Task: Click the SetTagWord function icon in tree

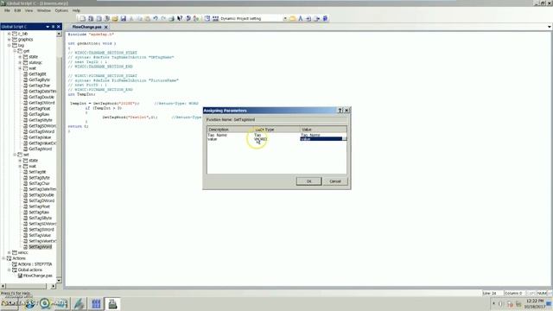Action: tap(25, 247)
